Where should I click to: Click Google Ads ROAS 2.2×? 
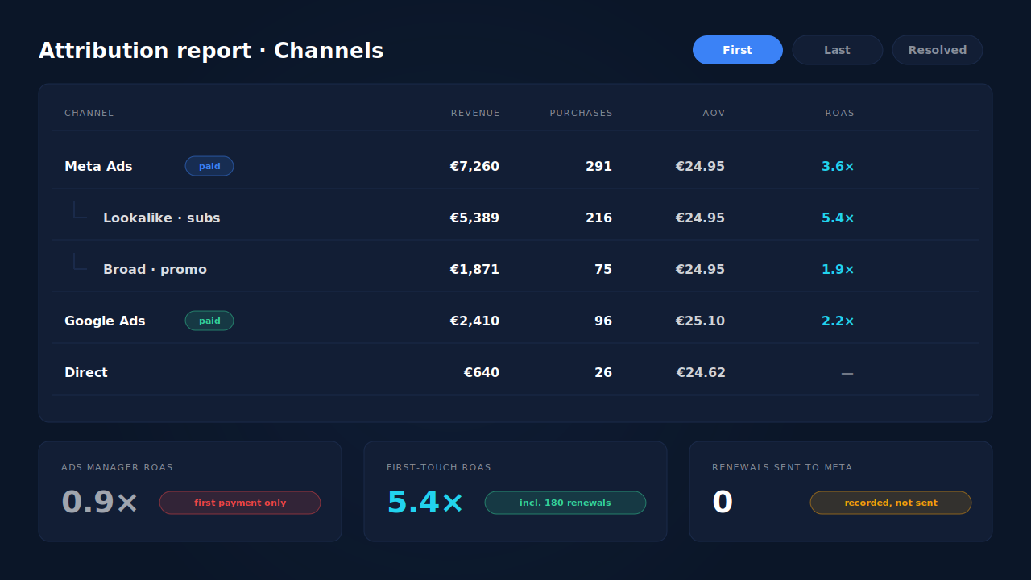coord(838,321)
